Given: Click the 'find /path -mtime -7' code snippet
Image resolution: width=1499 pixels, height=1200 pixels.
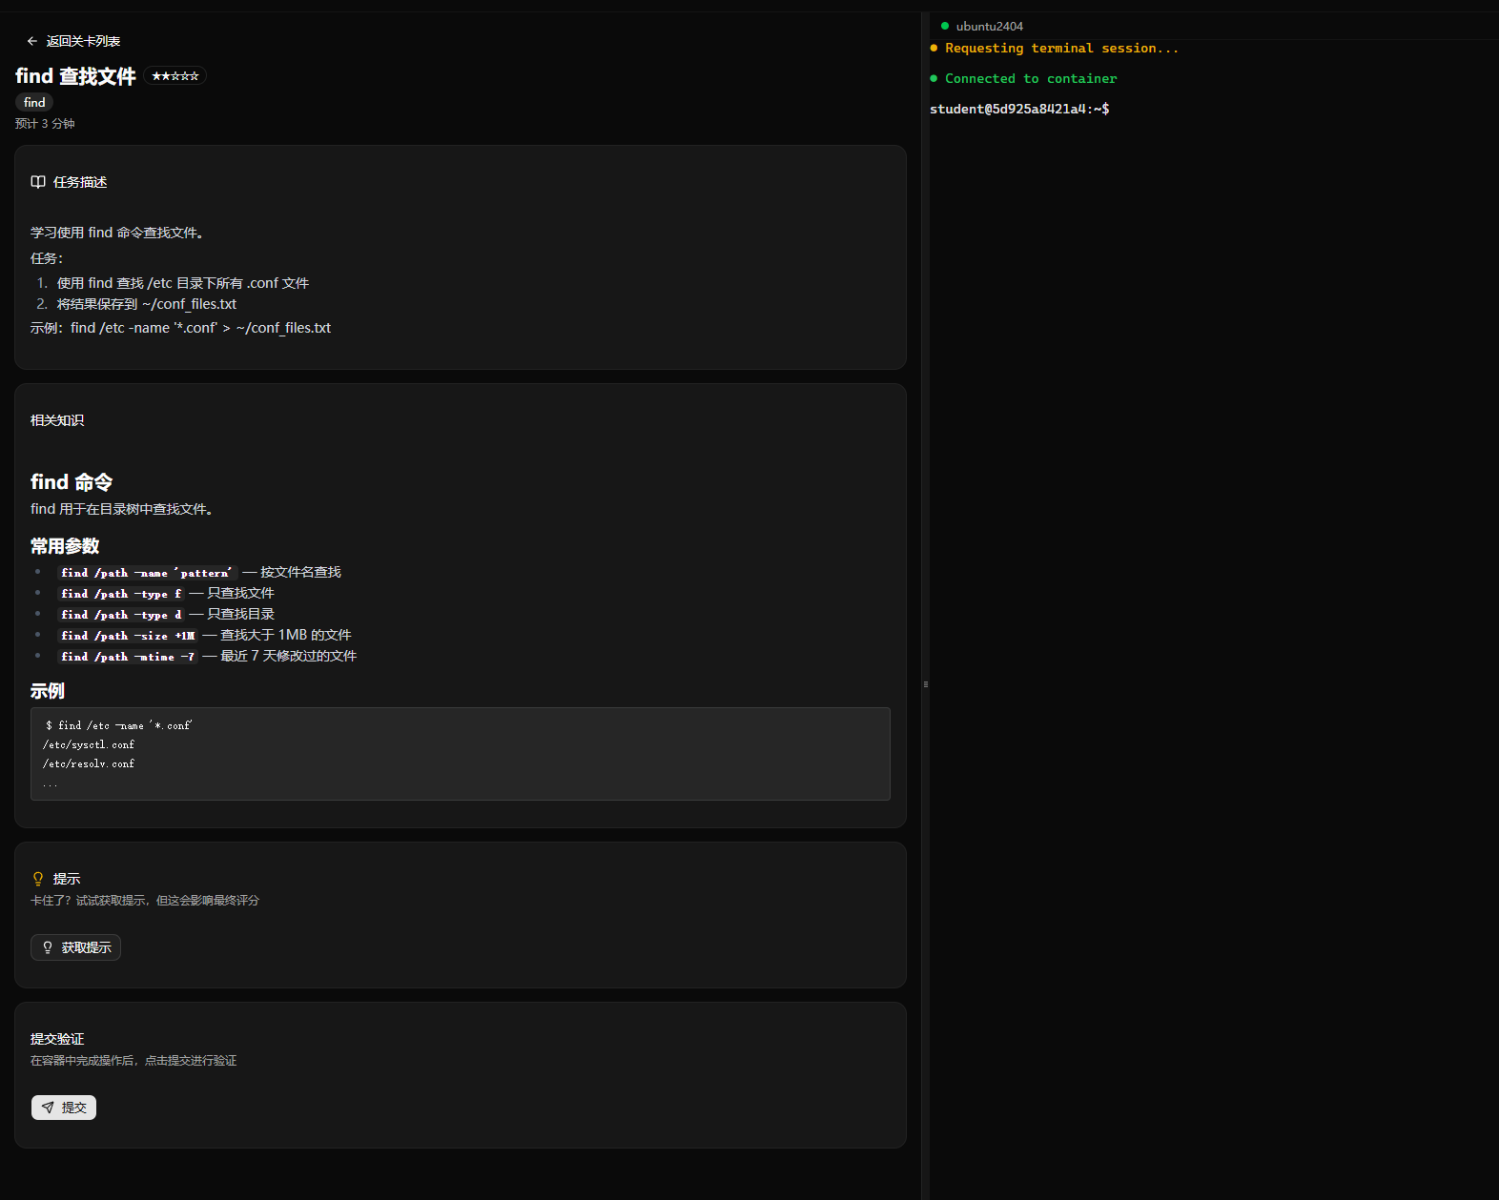Looking at the screenshot, I should click(x=128, y=656).
